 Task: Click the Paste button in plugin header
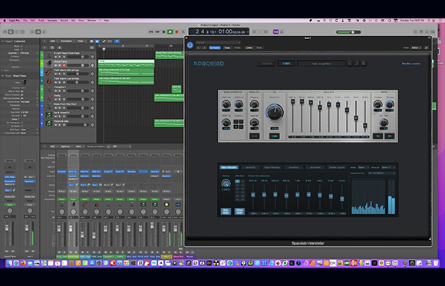[237, 48]
